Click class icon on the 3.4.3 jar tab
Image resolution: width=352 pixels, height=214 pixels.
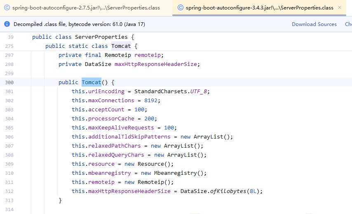coord(181,8)
